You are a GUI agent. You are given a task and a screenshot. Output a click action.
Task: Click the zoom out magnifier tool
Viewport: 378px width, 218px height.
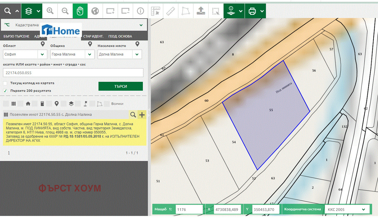[x=65, y=11]
